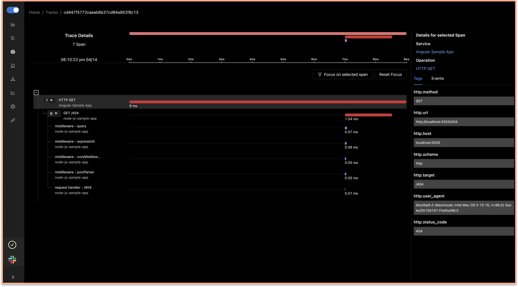Select the request handler - /404 span
518x287 pixels.
click(x=73, y=190)
